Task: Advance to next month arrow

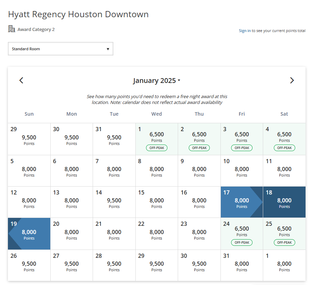Action: coord(292,80)
